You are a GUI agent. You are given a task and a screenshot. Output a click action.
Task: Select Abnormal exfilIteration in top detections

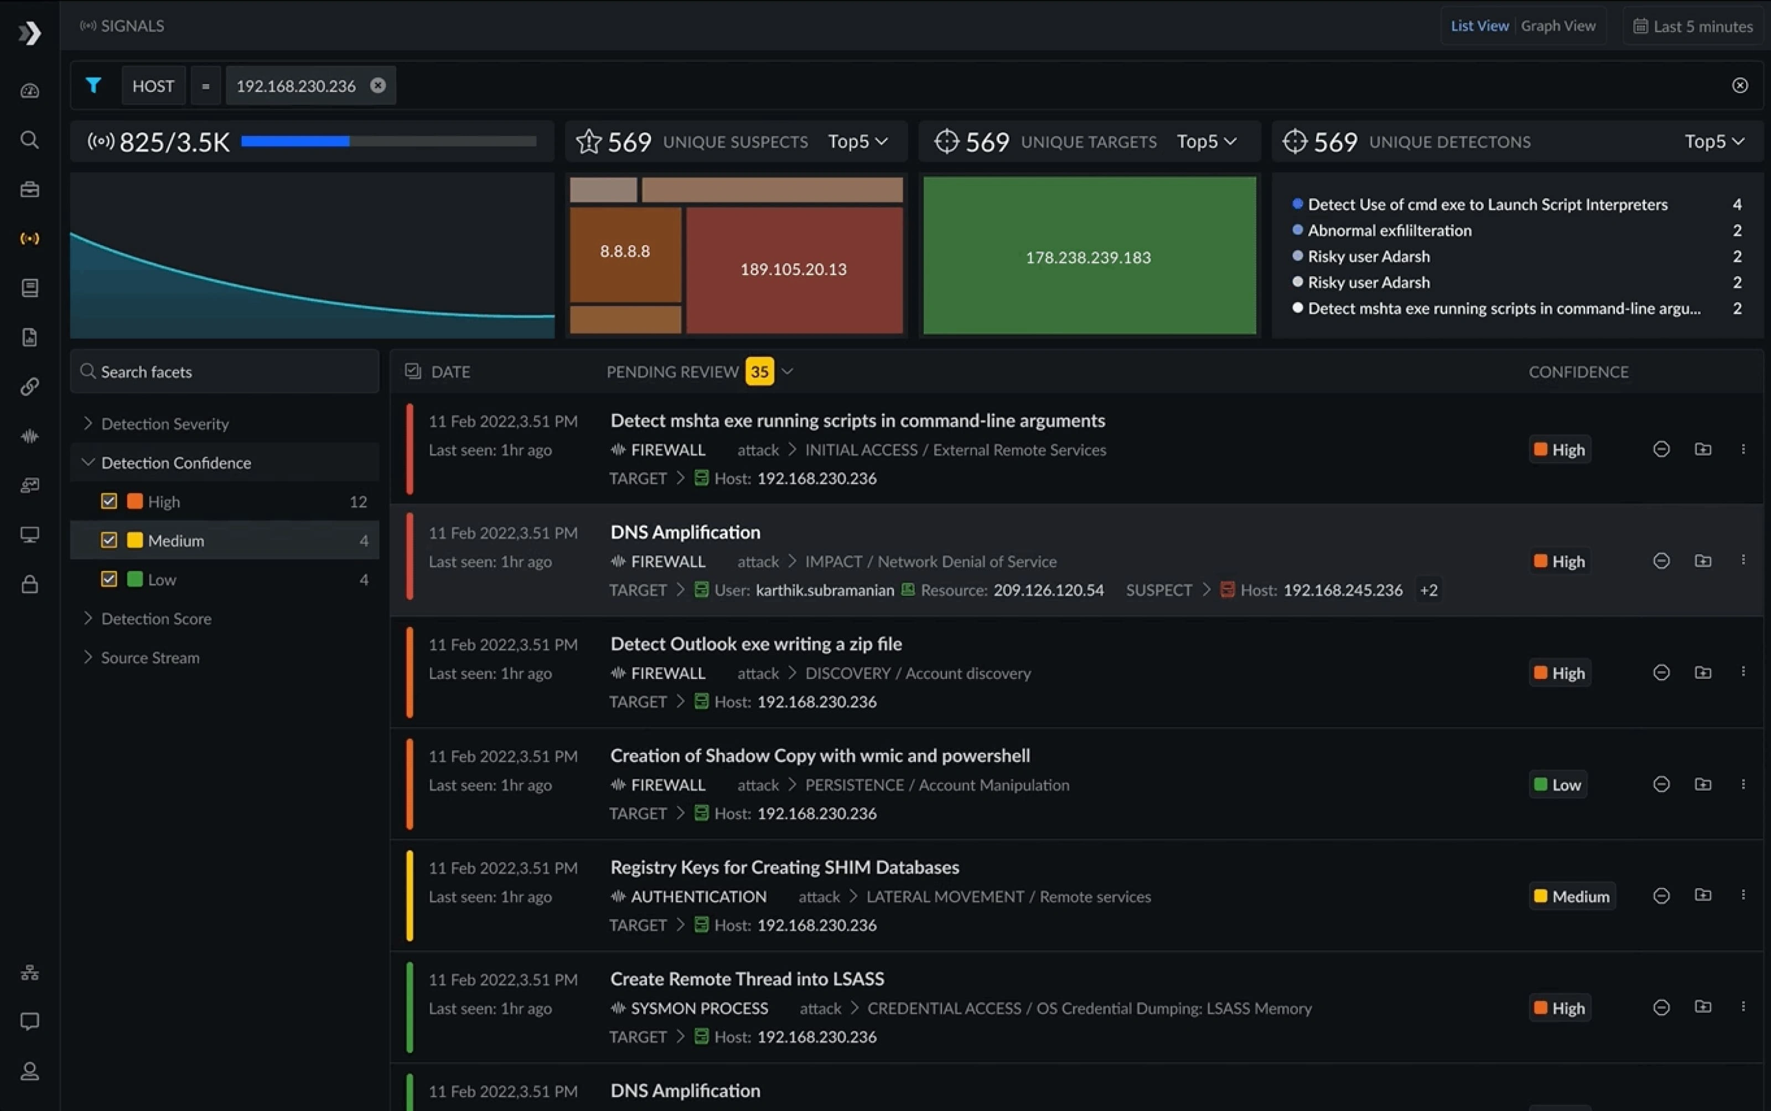coord(1389,230)
